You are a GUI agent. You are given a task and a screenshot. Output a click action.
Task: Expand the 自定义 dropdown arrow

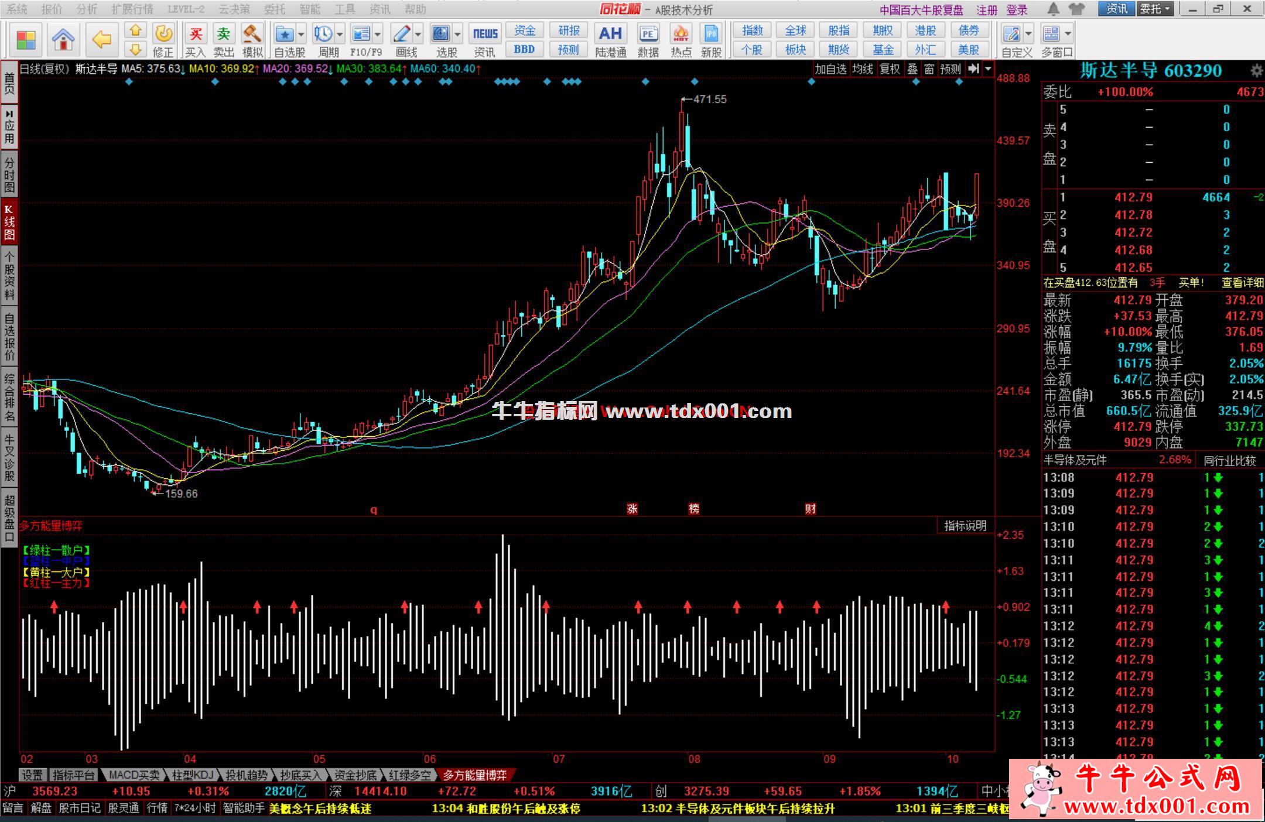pos(1029,35)
